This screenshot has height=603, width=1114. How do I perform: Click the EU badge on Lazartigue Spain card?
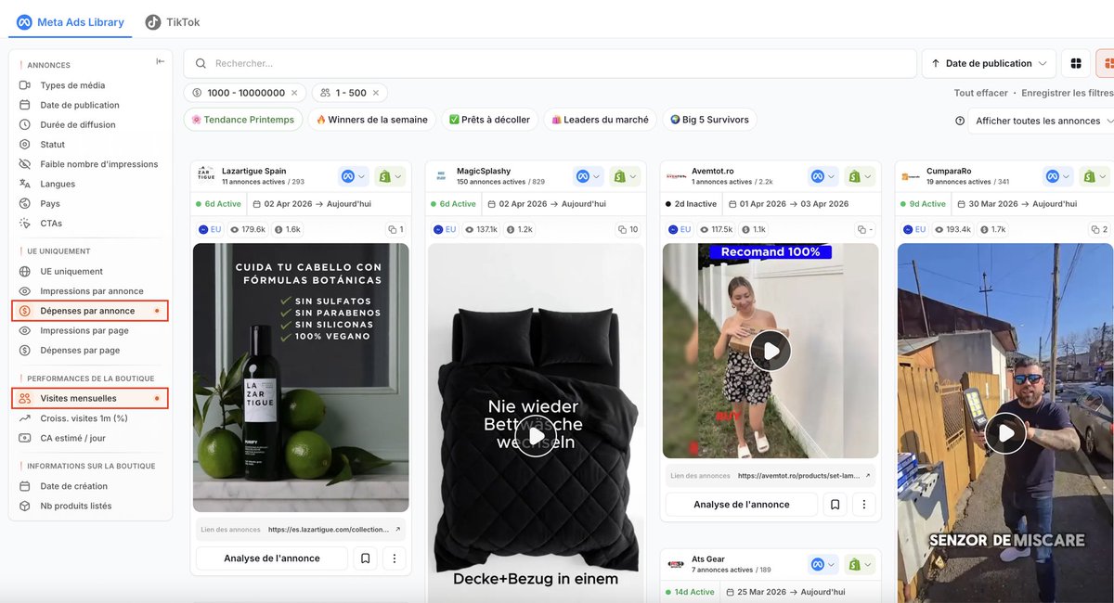click(x=210, y=229)
